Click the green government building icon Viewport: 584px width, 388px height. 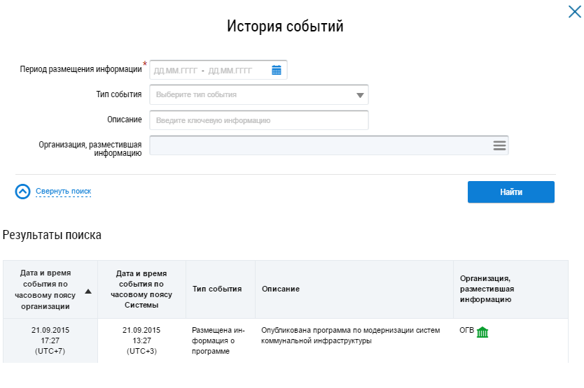click(x=482, y=332)
